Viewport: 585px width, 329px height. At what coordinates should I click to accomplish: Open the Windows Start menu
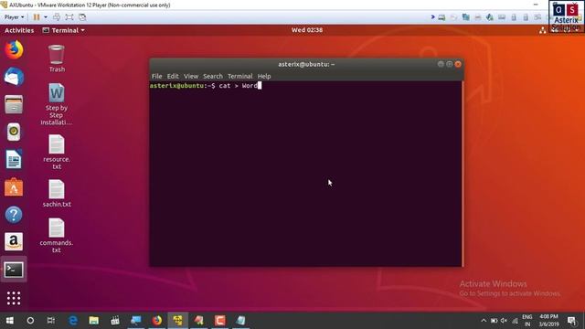(x=10, y=321)
